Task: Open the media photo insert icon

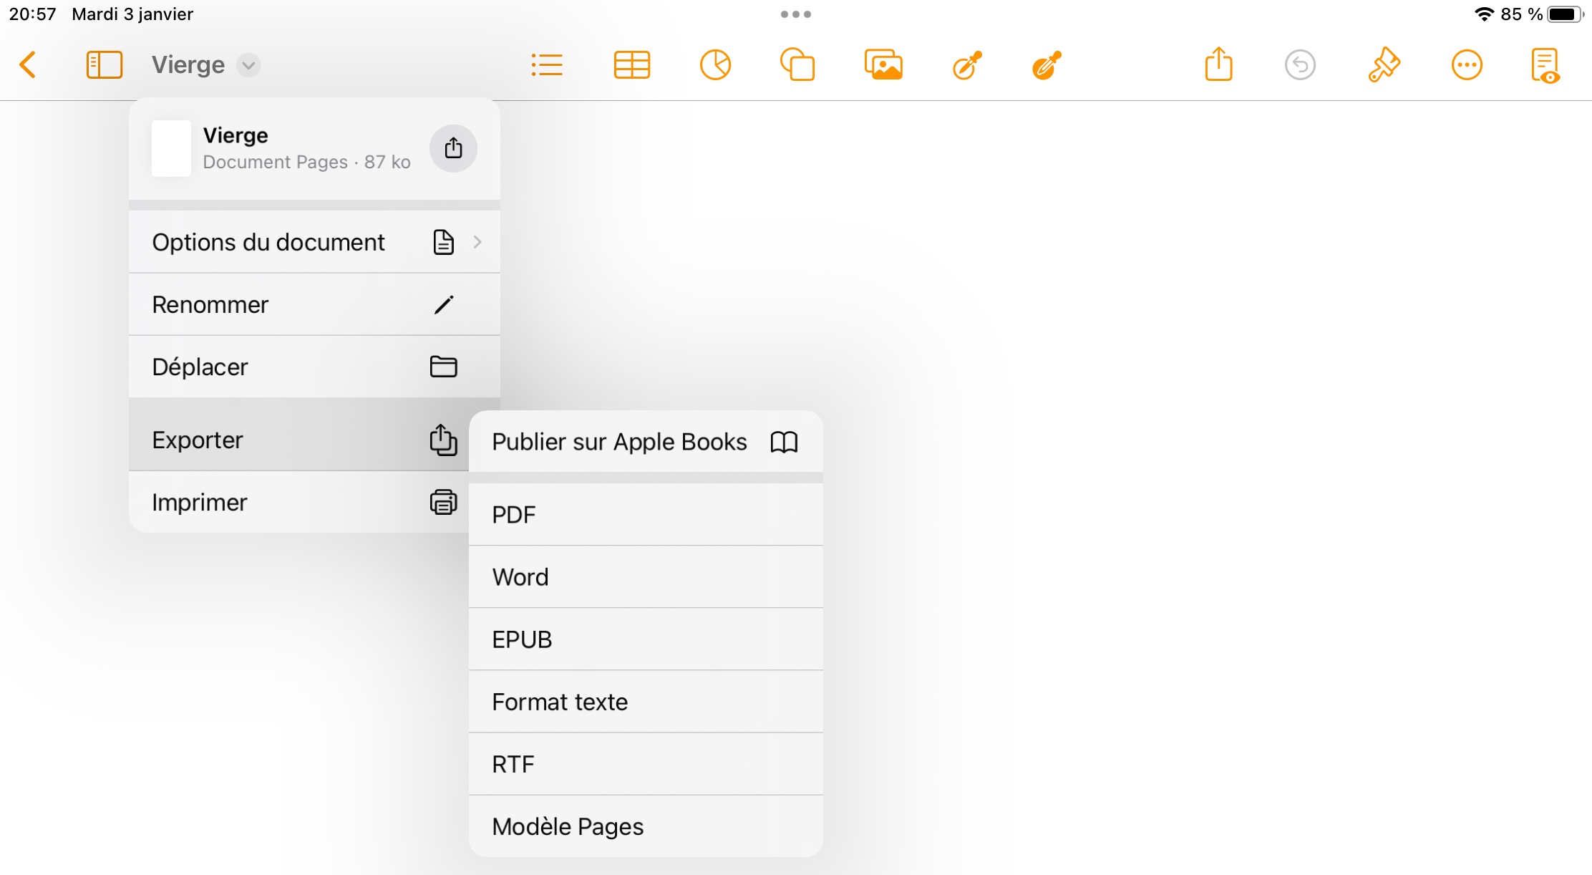Action: point(883,65)
